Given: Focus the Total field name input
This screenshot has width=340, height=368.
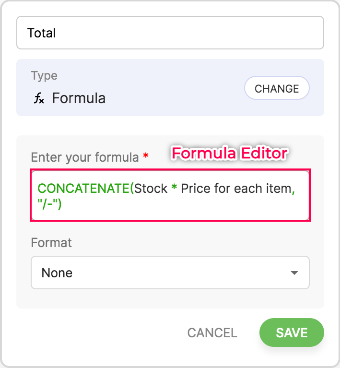Looking at the screenshot, I should pos(170,33).
